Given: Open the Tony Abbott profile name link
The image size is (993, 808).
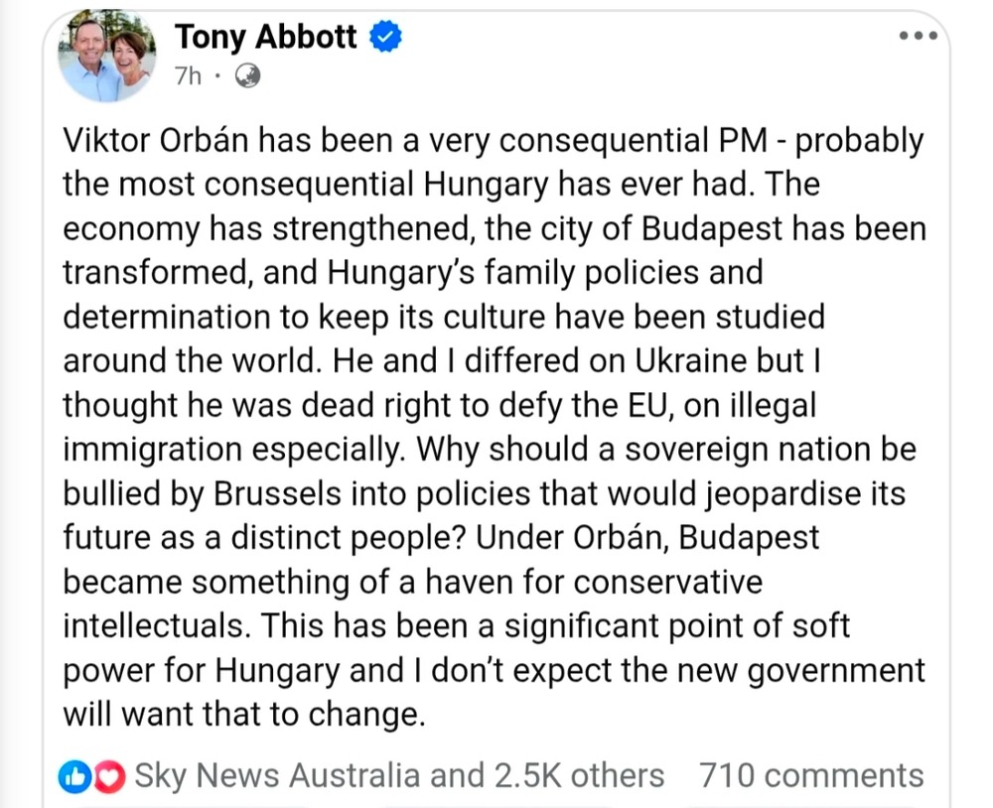Looking at the screenshot, I should coord(265,38).
